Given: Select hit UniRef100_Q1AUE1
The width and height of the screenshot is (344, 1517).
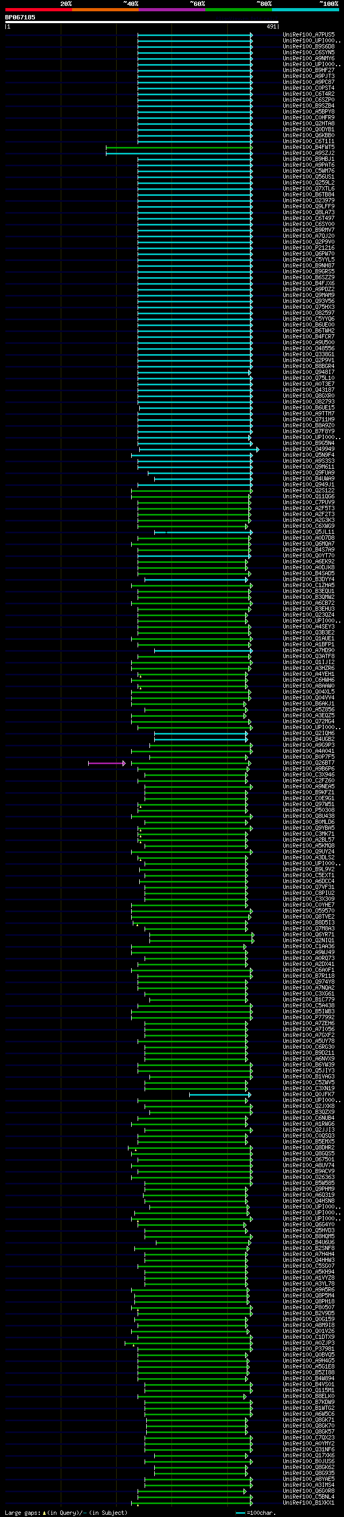Looking at the screenshot, I should pos(309,639).
